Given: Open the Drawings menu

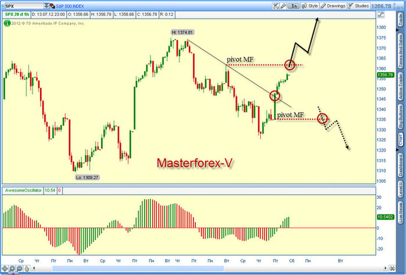Looking at the screenshot, I should pyautogui.click(x=333, y=6).
